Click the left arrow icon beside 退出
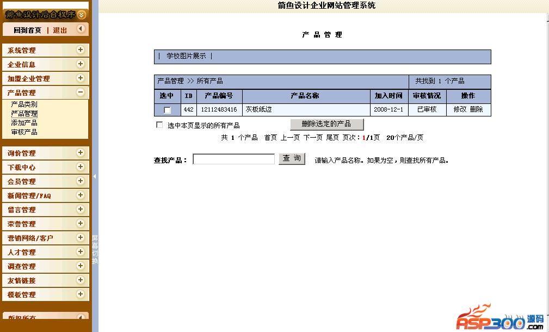 click(x=81, y=29)
